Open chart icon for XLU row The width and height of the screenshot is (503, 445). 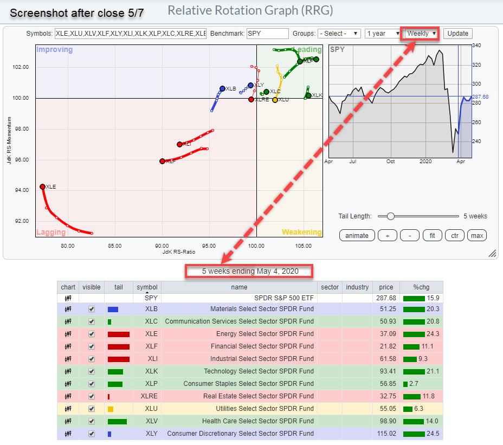[x=68, y=409]
